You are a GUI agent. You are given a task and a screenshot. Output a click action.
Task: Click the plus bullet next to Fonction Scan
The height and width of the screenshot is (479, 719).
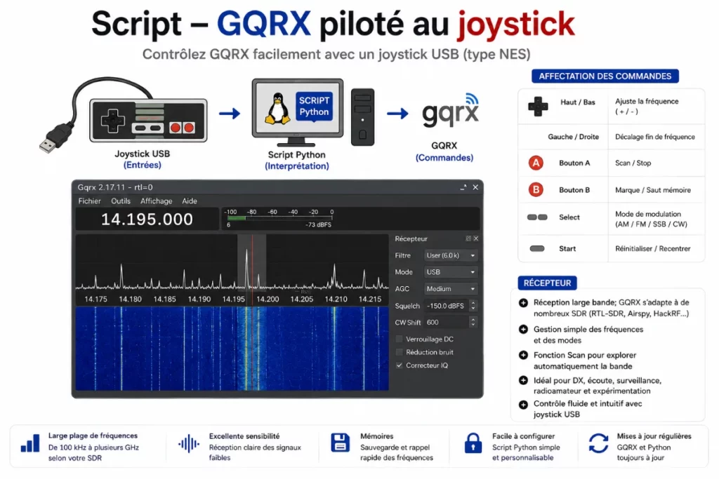tap(523, 355)
